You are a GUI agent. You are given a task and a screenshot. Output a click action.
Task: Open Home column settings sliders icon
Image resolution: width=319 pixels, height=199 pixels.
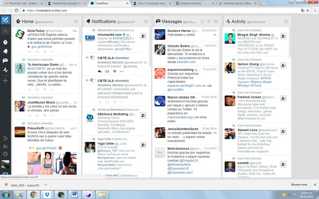[76, 21]
